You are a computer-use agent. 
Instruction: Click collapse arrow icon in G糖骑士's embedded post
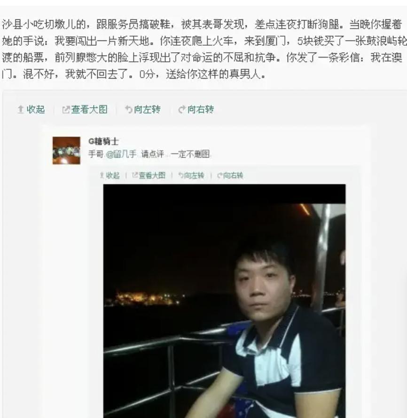pos(102,176)
